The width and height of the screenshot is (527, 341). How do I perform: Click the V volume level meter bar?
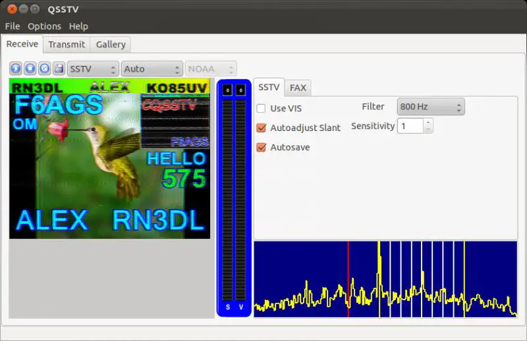click(240, 200)
